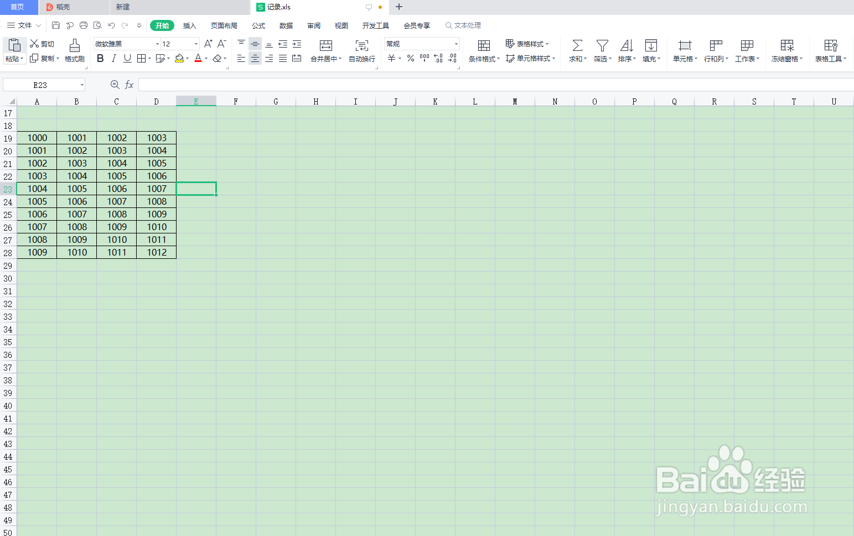Align text left
The height and width of the screenshot is (536, 854).
pos(241,58)
